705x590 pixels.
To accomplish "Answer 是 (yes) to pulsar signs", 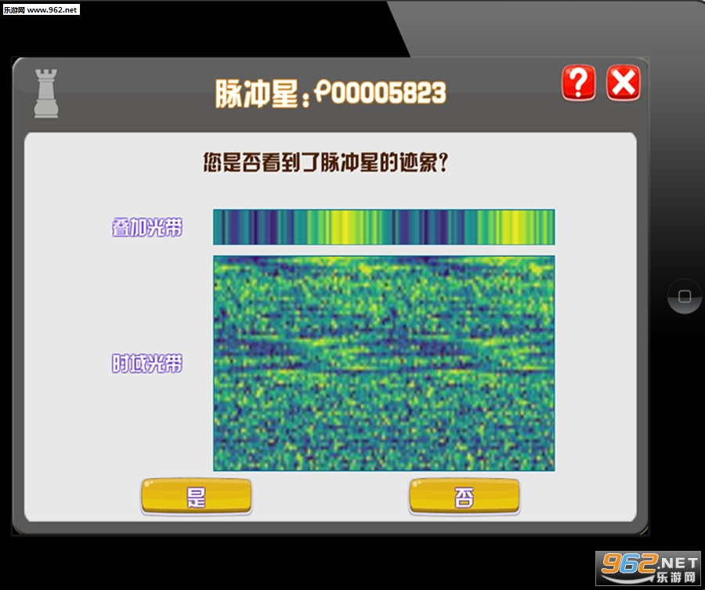I will click(197, 496).
